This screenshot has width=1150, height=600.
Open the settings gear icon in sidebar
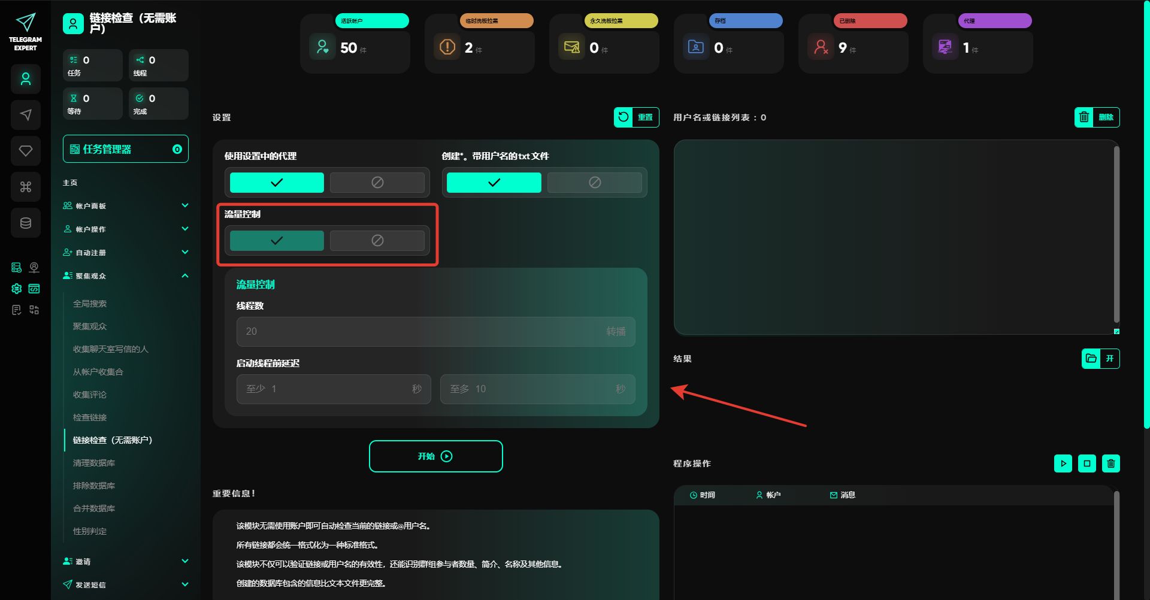17,289
